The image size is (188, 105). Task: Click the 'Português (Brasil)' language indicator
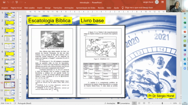click(x=24, y=103)
